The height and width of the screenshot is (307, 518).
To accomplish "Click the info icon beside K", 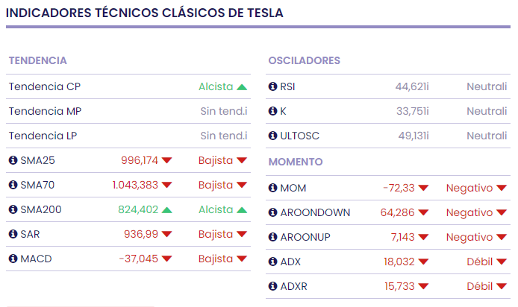I will click(x=272, y=111).
